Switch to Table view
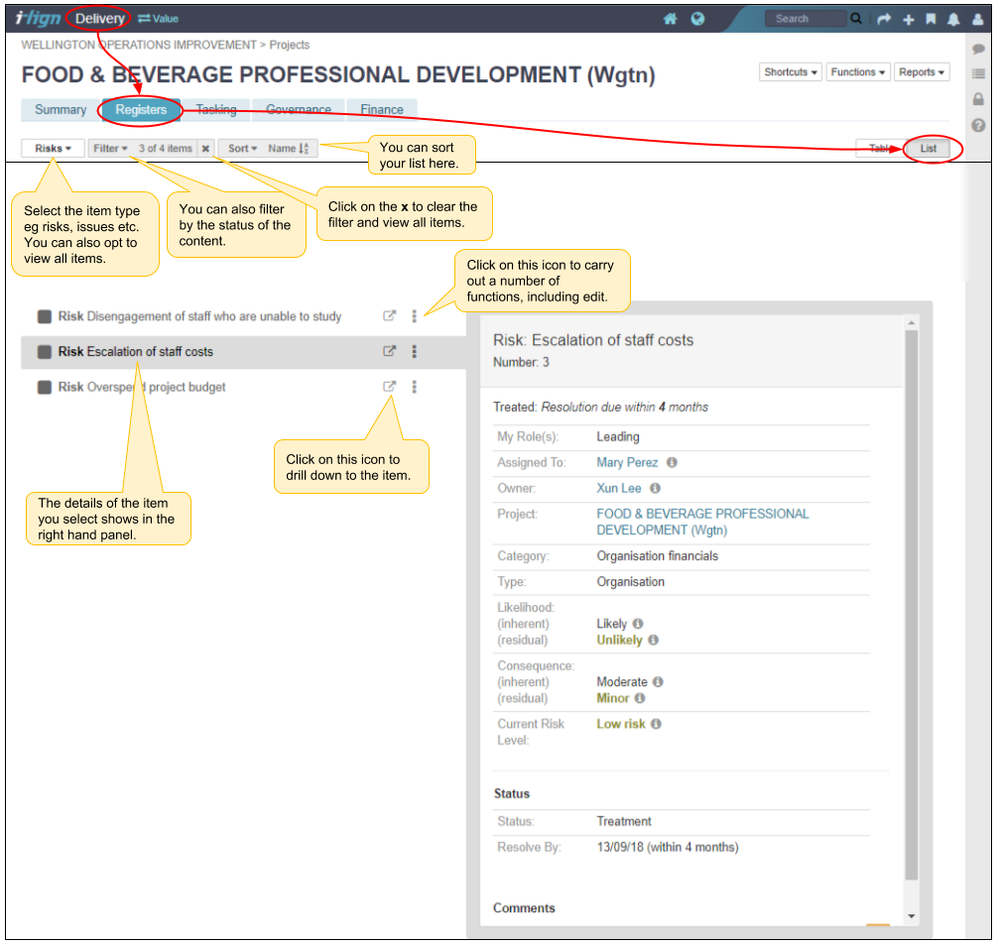This screenshot has width=999, height=944. coord(880,149)
